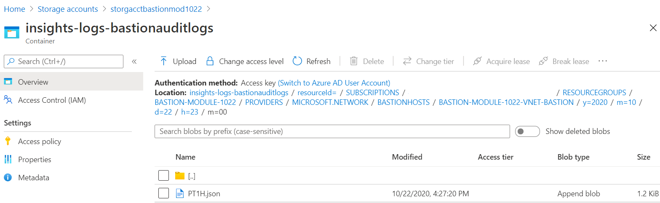Open the y=2020 path link
This screenshot has width=660, height=203.
click(595, 102)
